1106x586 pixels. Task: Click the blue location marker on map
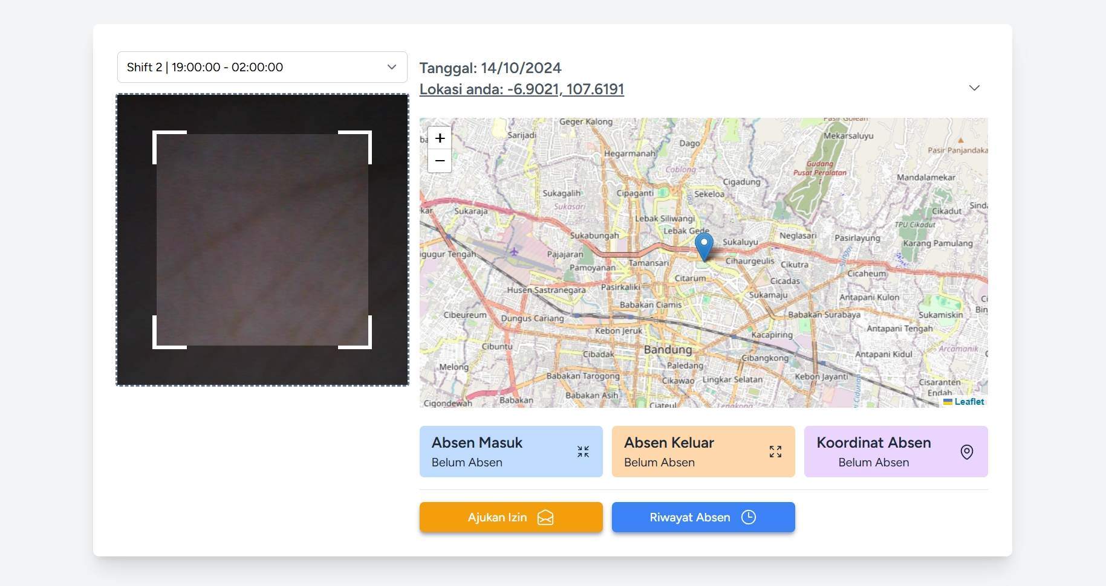703,245
